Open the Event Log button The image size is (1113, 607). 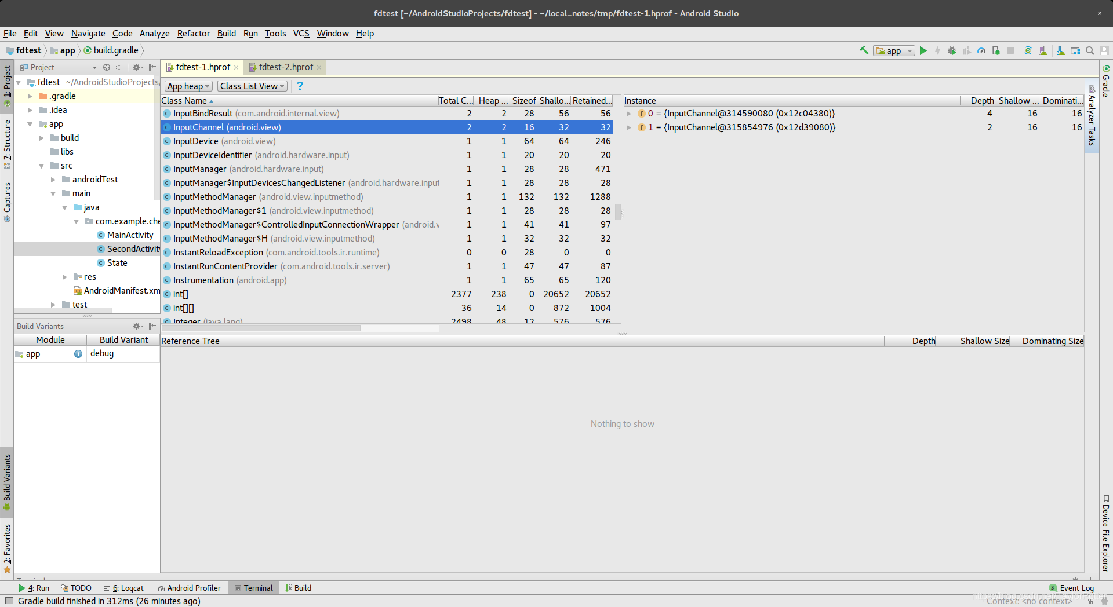coord(1071,588)
